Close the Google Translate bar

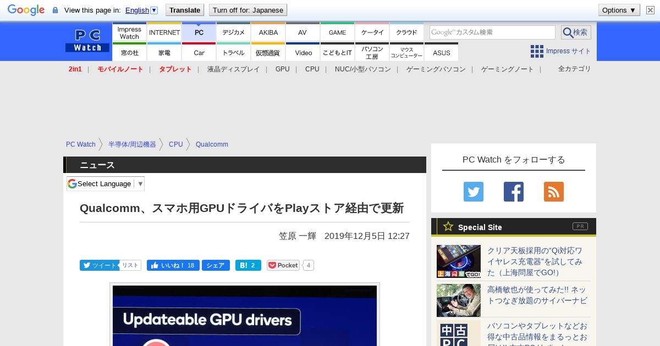651,10
